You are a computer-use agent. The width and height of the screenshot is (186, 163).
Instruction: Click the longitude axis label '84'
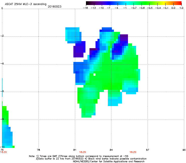click(x=111, y=150)
